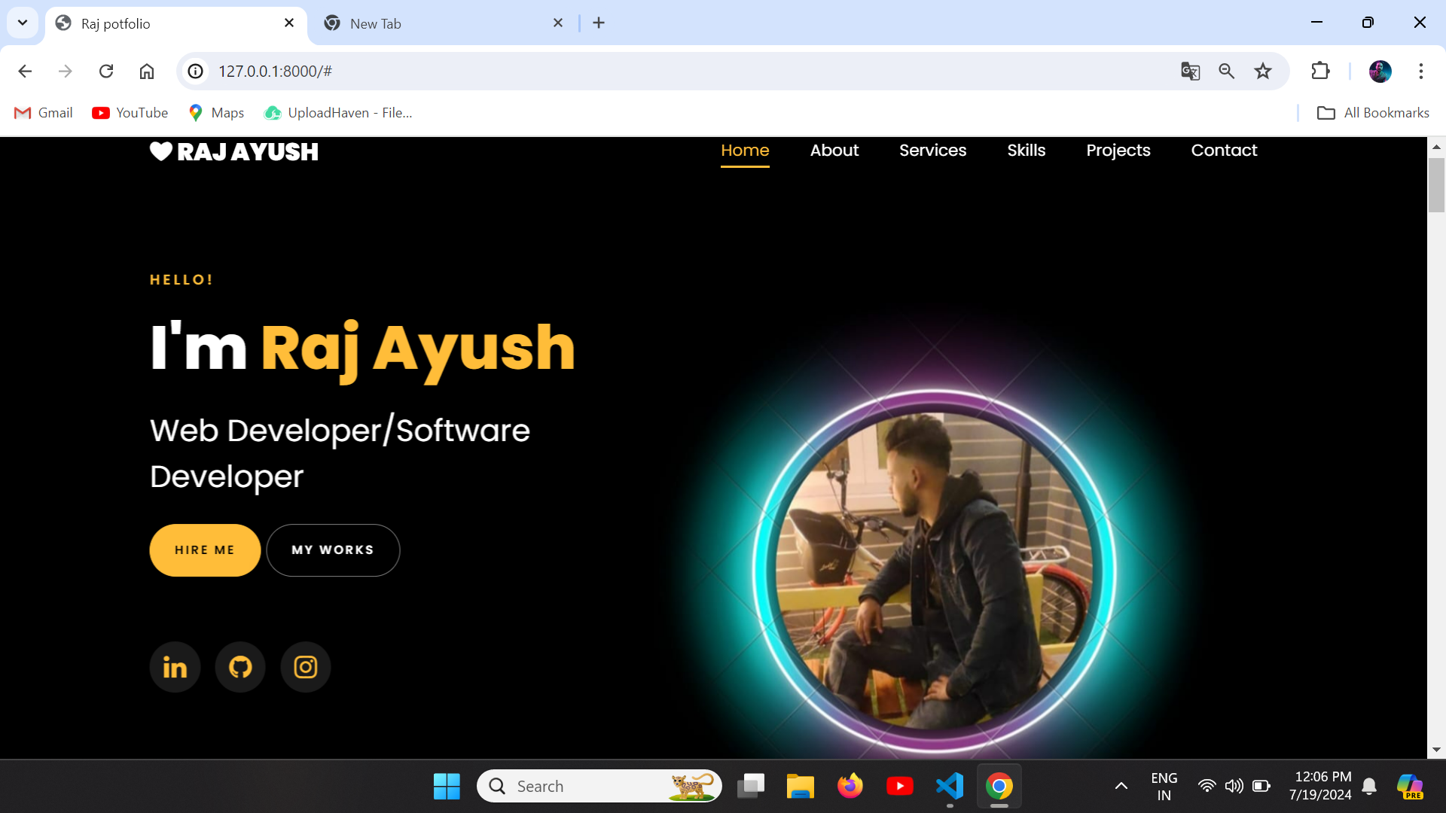
Task: Reload the page with the refresh icon
Action: [x=106, y=71]
